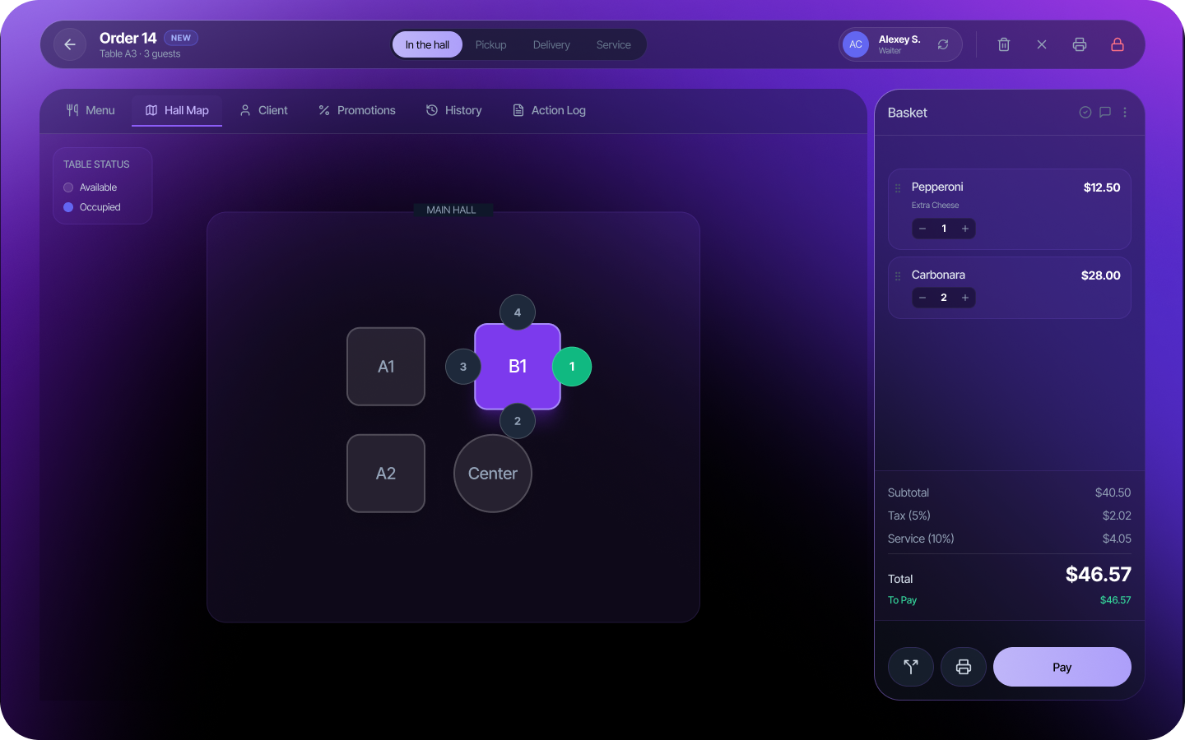Open the Client tab
Screen dimensions: 1185x740
263,110
